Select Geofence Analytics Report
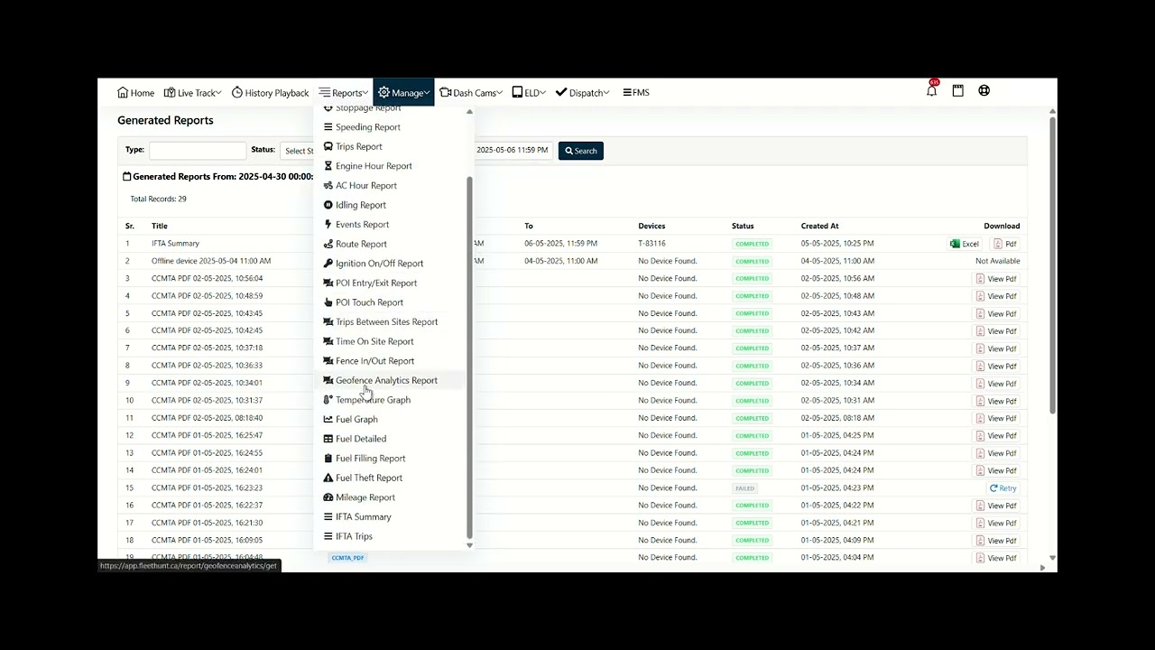Image resolution: width=1155 pixels, height=650 pixels. point(386,380)
